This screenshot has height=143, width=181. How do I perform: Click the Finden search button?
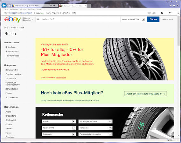(153, 19)
